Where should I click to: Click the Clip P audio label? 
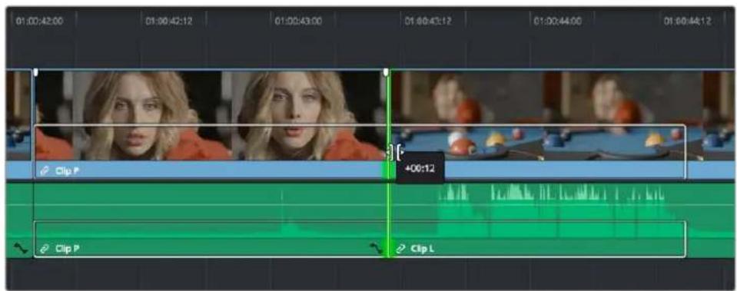coord(67,248)
